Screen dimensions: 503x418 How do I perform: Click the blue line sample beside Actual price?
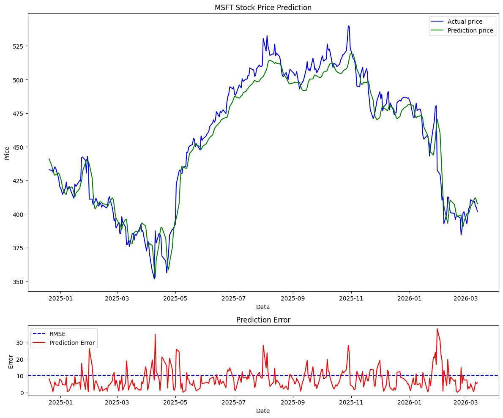click(x=437, y=22)
